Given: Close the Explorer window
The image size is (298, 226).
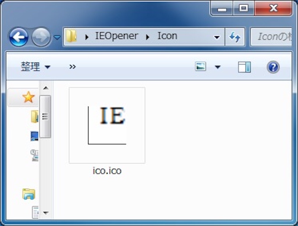Looking at the screenshot, I should (x=273, y=8).
